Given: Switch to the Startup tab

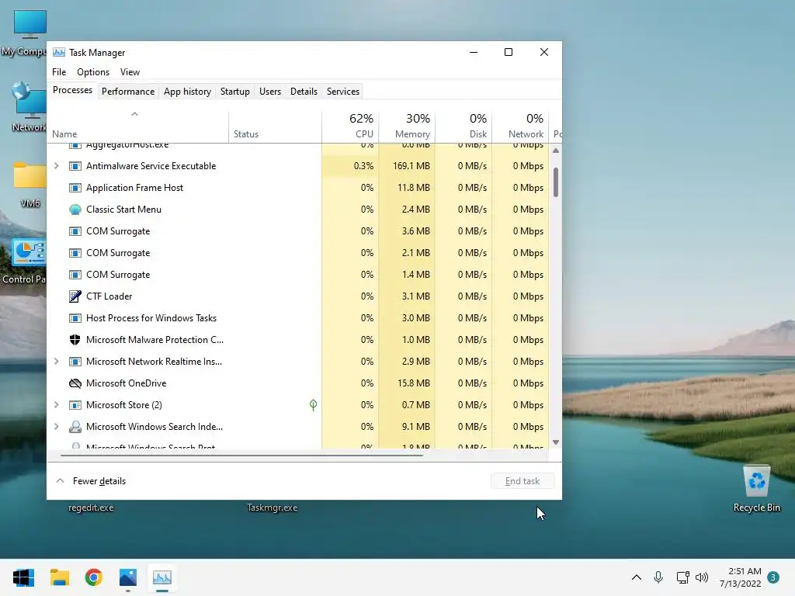Looking at the screenshot, I should pyautogui.click(x=234, y=92).
